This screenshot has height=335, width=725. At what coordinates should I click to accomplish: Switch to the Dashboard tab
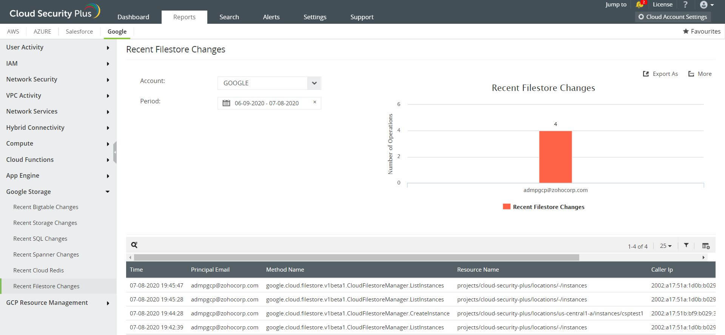[133, 17]
